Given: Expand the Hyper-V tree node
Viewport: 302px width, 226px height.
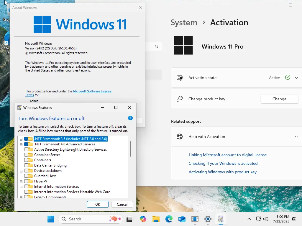Looking at the screenshot, I should click(21, 182).
